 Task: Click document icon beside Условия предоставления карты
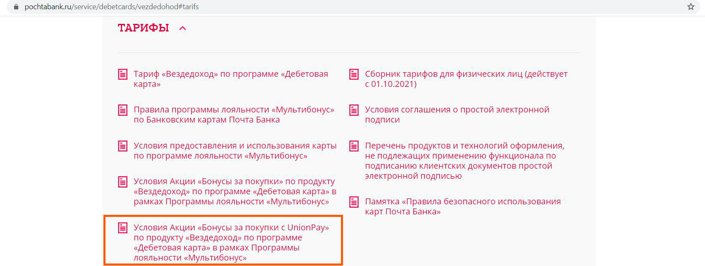click(123, 146)
